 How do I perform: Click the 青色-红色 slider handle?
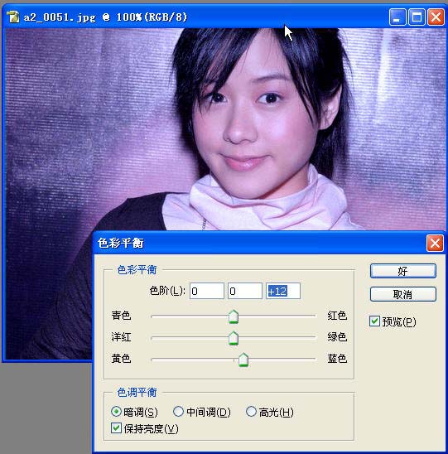[x=234, y=316]
